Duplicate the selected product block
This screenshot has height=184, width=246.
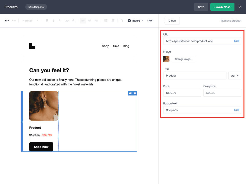tap(130, 93)
